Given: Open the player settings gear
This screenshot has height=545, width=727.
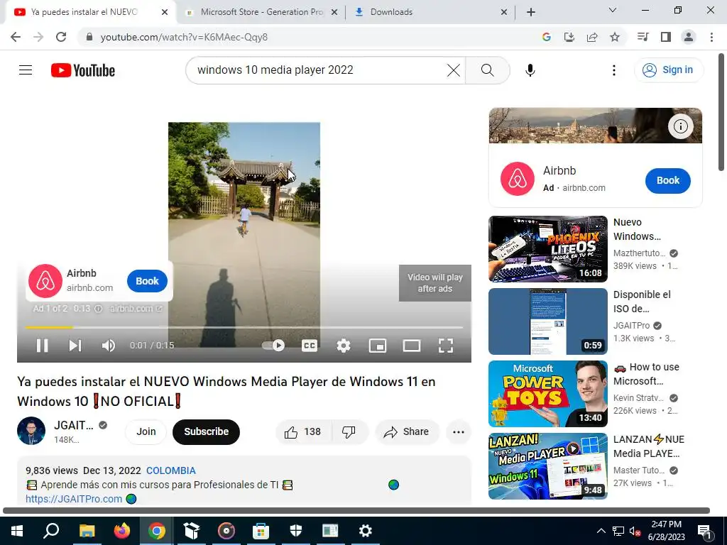Looking at the screenshot, I should click(x=344, y=346).
